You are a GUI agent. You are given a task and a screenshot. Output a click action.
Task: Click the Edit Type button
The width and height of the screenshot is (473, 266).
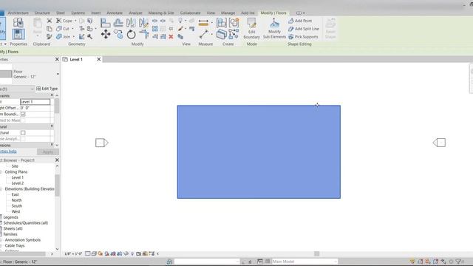[x=47, y=89]
